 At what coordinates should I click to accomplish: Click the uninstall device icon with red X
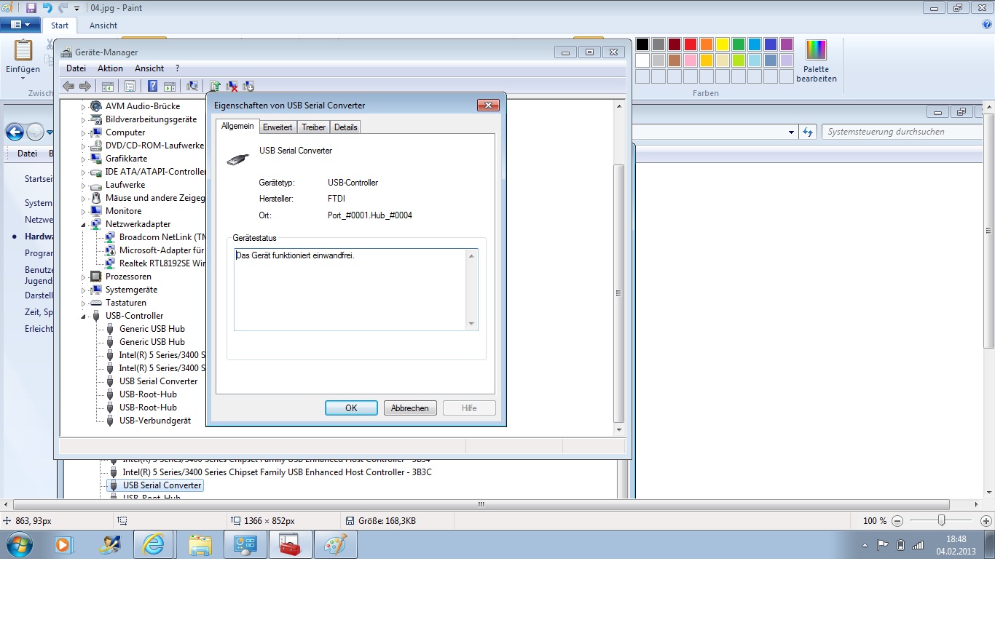232,86
